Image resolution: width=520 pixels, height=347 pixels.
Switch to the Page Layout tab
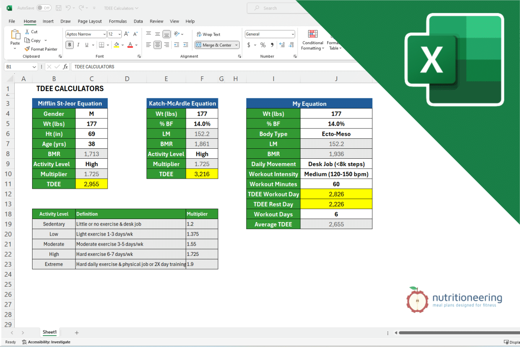90,21
